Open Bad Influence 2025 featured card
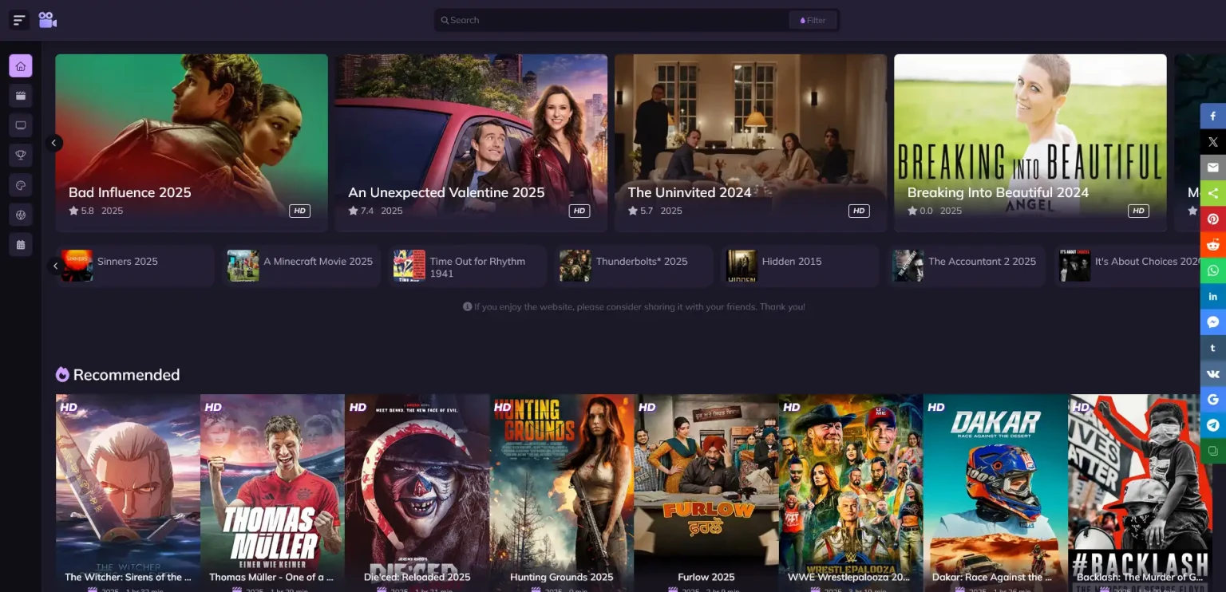The width and height of the screenshot is (1226, 592). coord(192,143)
